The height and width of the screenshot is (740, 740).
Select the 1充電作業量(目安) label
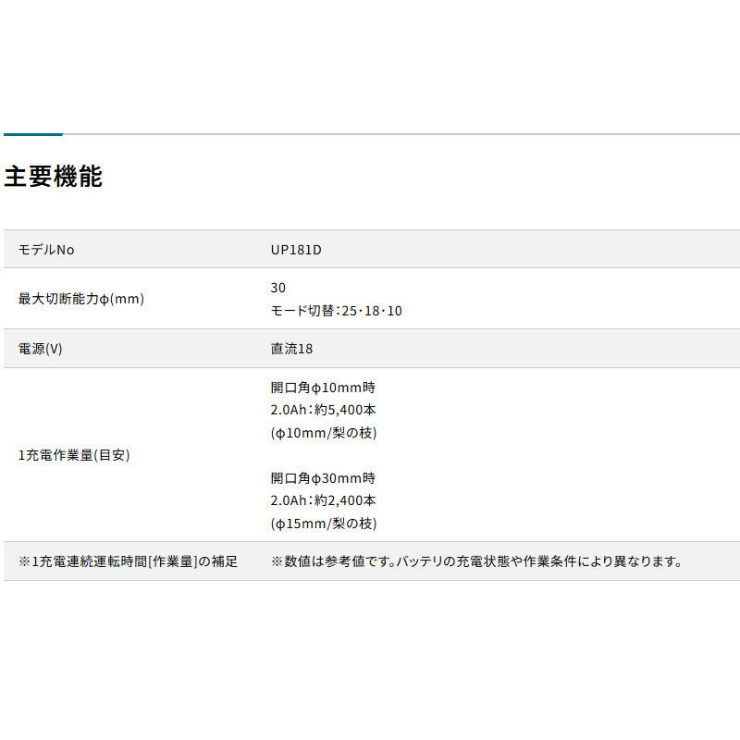(74, 455)
